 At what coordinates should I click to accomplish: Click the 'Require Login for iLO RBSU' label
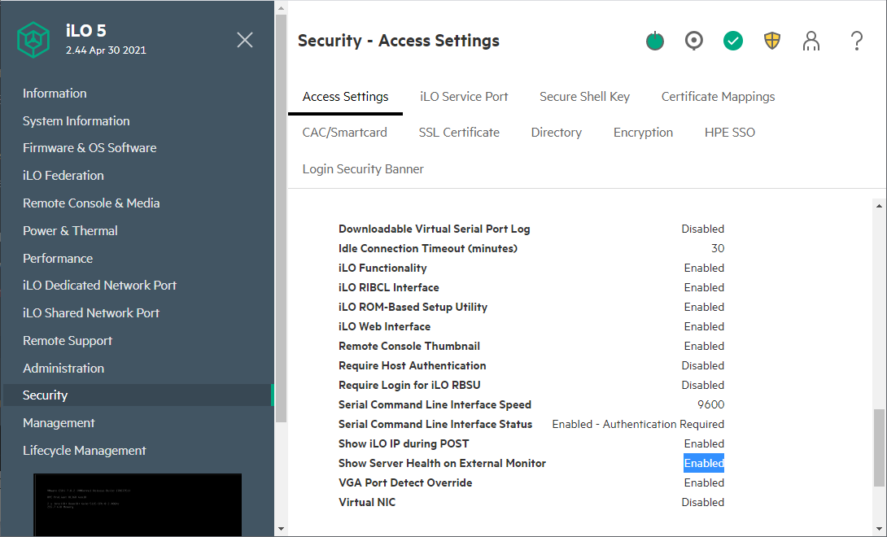click(409, 386)
